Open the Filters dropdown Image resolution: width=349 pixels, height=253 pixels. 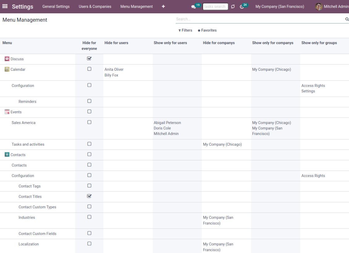click(x=185, y=30)
